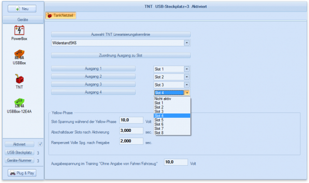This screenshot has width=309, height=183.
Task: Click the Ausgang 3 label bar
Action: [x=93, y=84]
